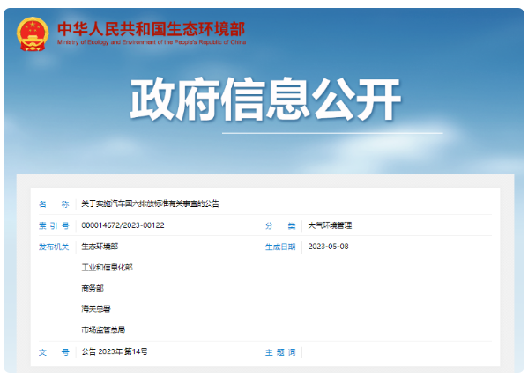Click the national emblem logo icon

coord(33,34)
